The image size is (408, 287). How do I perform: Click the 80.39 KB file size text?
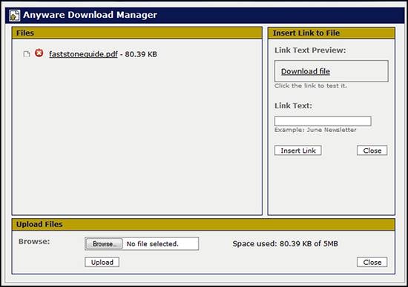pyautogui.click(x=141, y=54)
